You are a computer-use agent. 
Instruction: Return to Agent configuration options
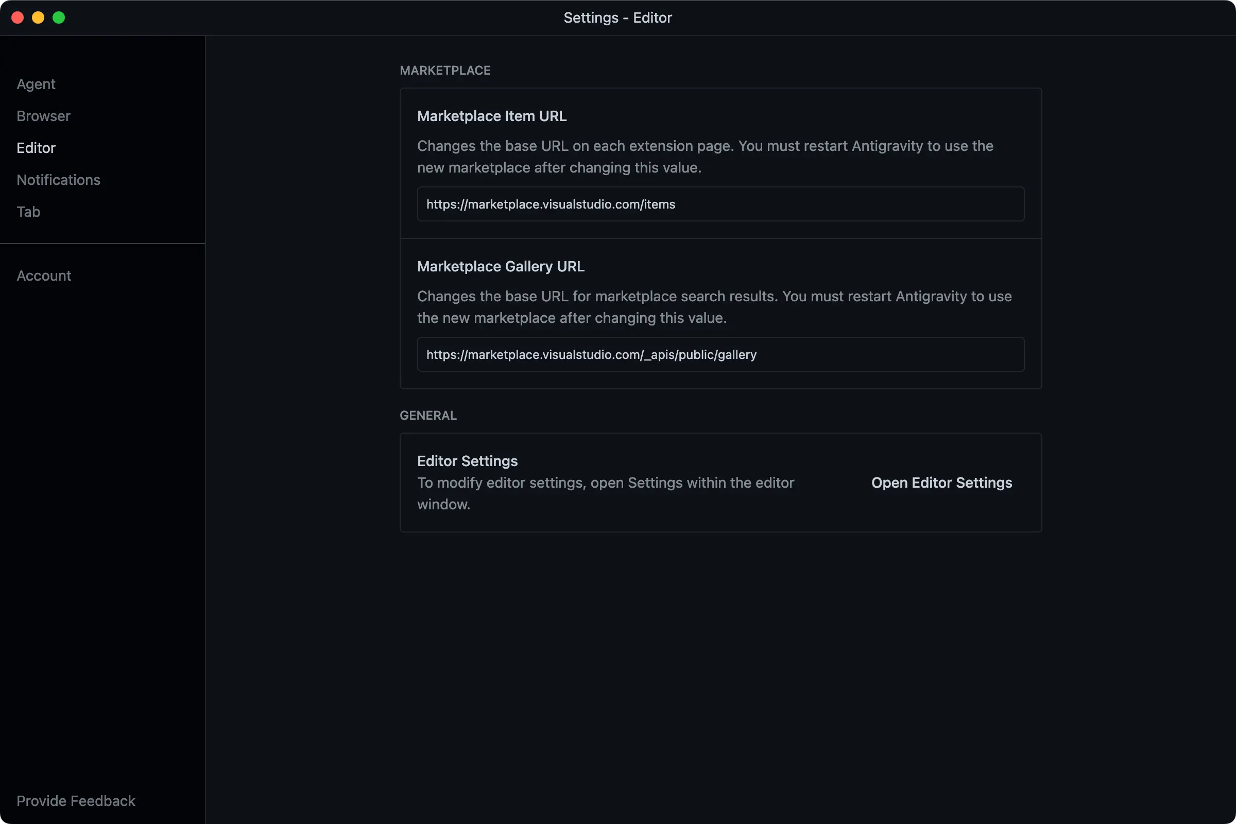tap(35, 84)
